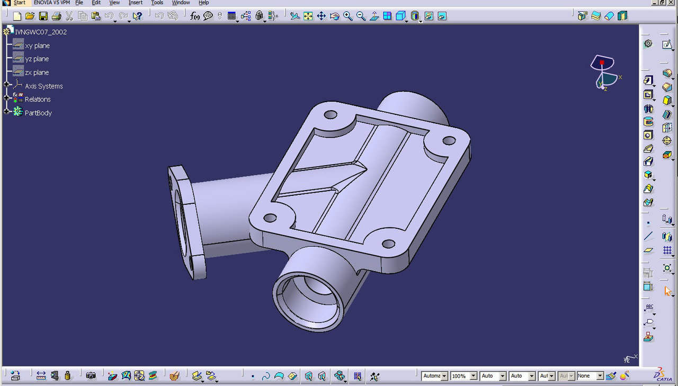The width and height of the screenshot is (678, 386).
Task: Activate the Normal View icon
Action: pyautogui.click(x=374, y=16)
